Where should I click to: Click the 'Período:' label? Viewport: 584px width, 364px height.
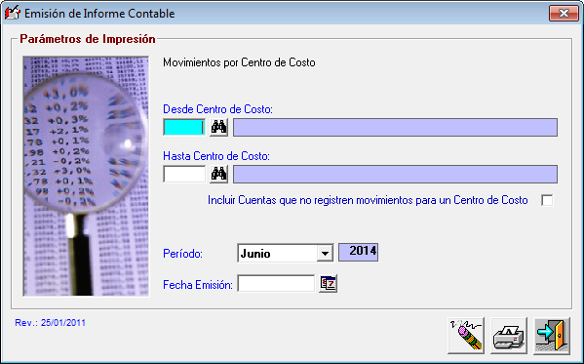point(183,254)
